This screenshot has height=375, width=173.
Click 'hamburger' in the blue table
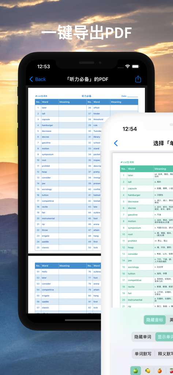pyautogui.click(x=47, y=125)
